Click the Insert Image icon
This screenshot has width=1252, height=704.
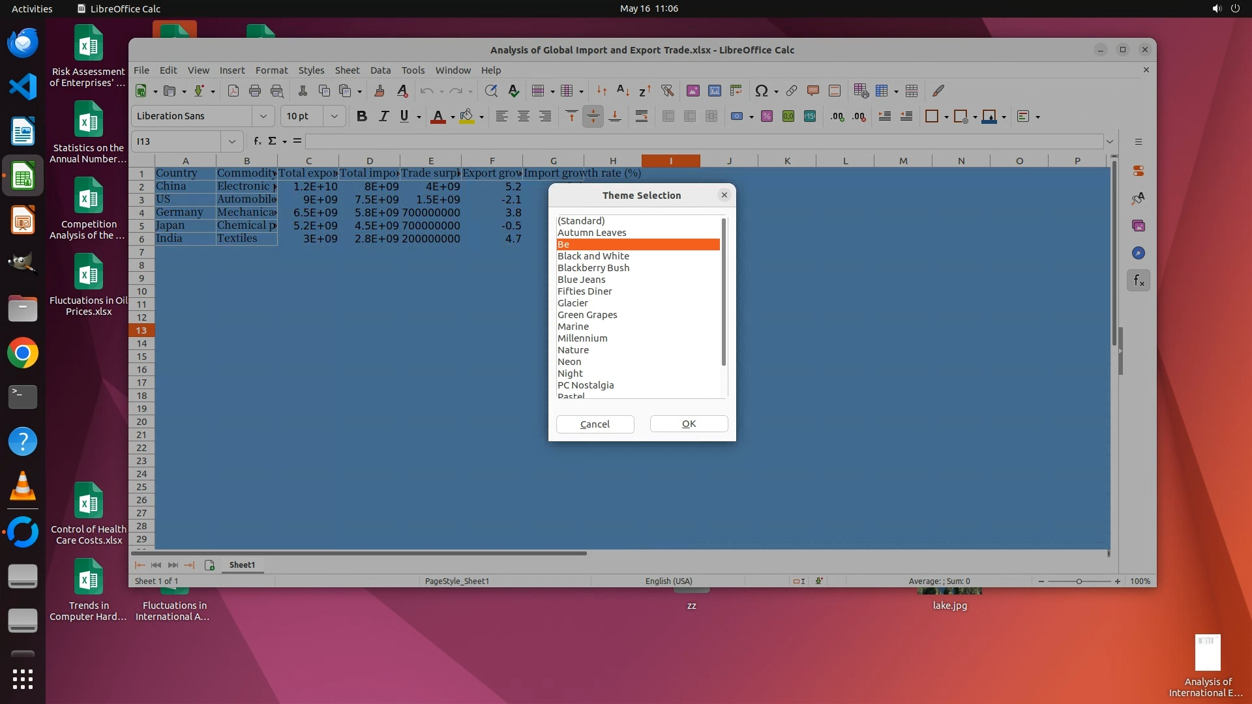pyautogui.click(x=693, y=91)
